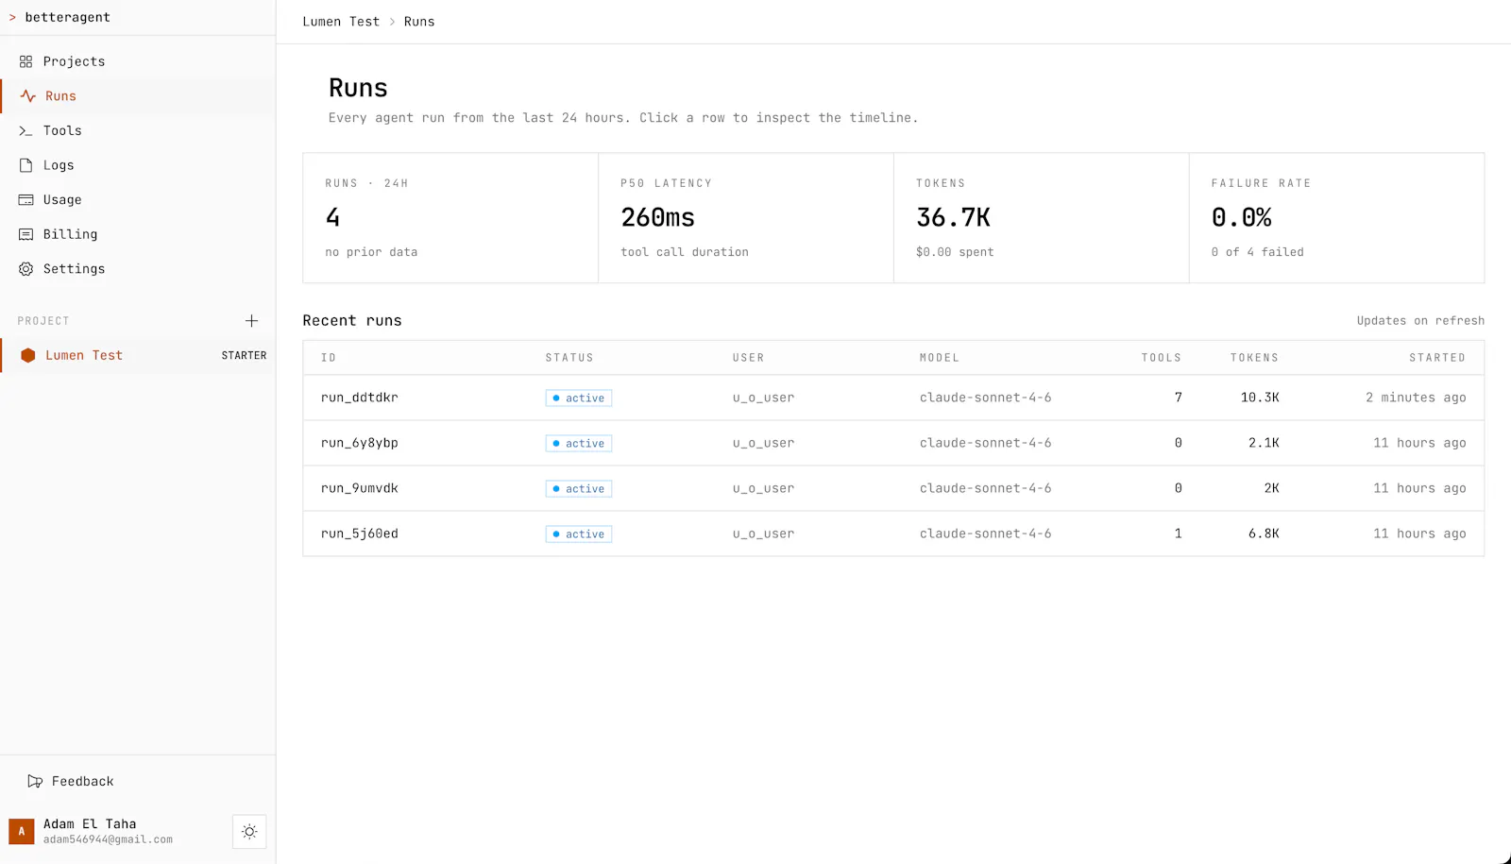1511x864 pixels.
Task: Click the Projects grid icon in sidebar
Action: pos(25,61)
